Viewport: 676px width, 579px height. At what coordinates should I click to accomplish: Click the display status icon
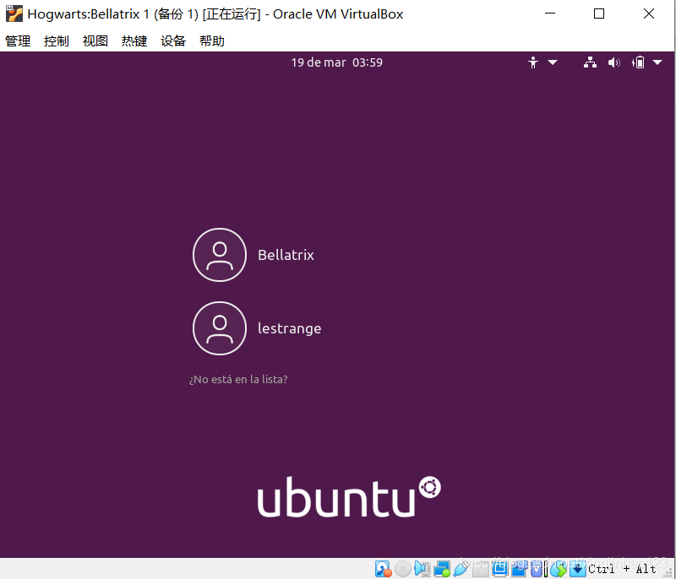click(499, 569)
